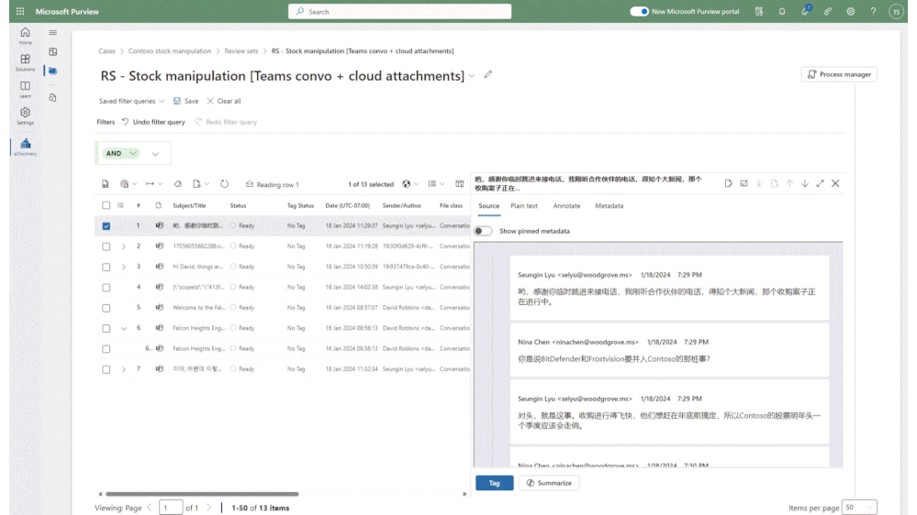
Task: Collapse the navigation hamburger menu
Action: tap(52, 33)
